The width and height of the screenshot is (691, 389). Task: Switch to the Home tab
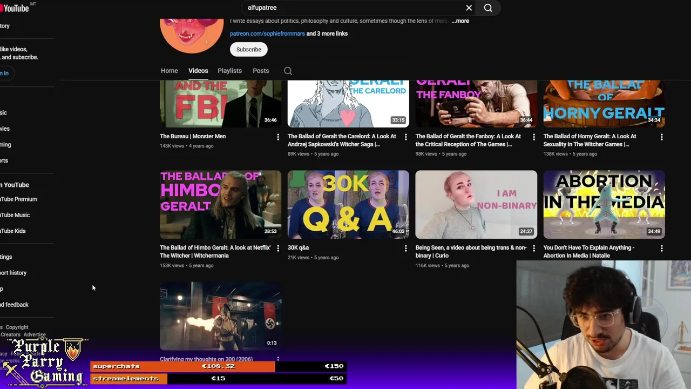tap(169, 71)
